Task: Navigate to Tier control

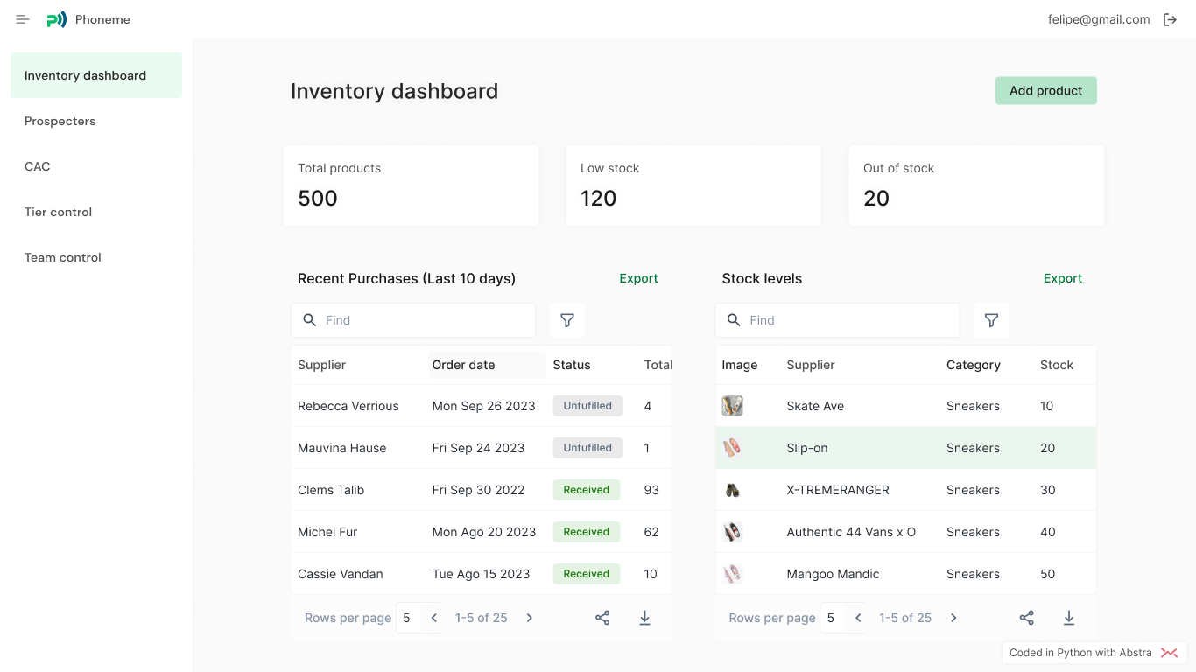Action: [x=58, y=212]
